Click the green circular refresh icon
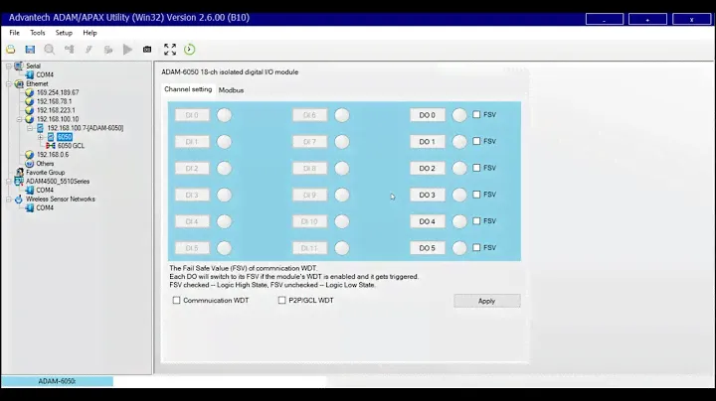The image size is (716, 401). pos(189,50)
